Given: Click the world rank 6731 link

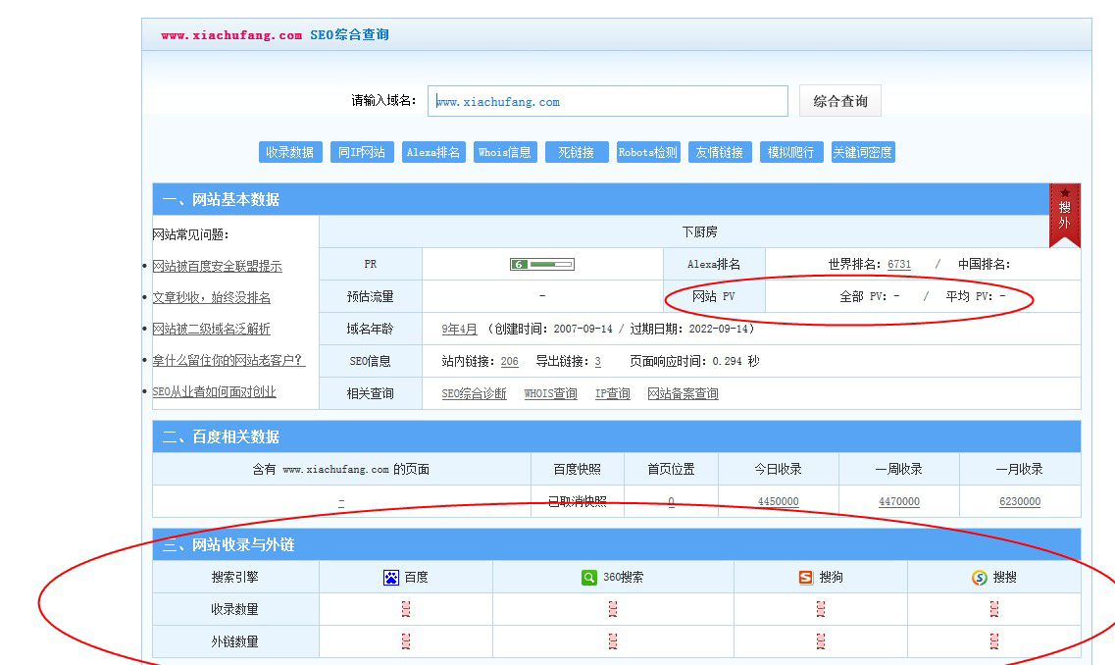Looking at the screenshot, I should coord(899,264).
